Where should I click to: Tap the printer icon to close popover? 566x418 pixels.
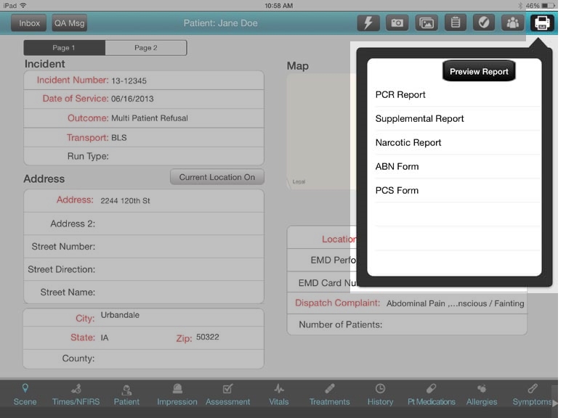pyautogui.click(x=541, y=22)
